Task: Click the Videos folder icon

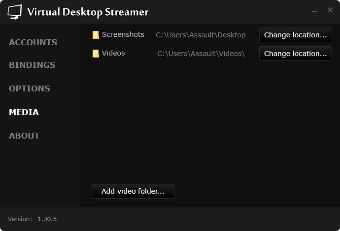Action: click(96, 54)
